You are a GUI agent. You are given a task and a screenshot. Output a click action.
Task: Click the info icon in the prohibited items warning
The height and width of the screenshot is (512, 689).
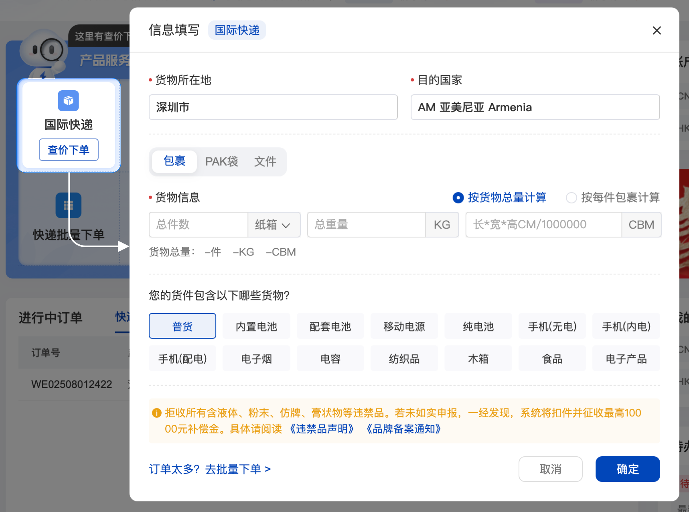point(156,412)
